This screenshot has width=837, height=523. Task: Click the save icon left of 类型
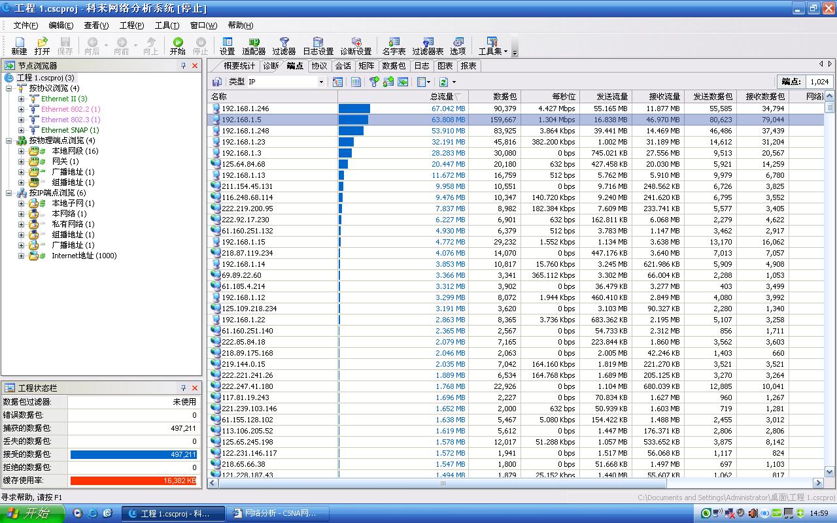[x=216, y=82]
